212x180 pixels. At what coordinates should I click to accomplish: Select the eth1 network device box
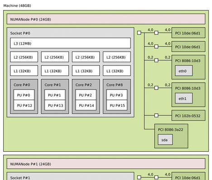(x=184, y=98)
